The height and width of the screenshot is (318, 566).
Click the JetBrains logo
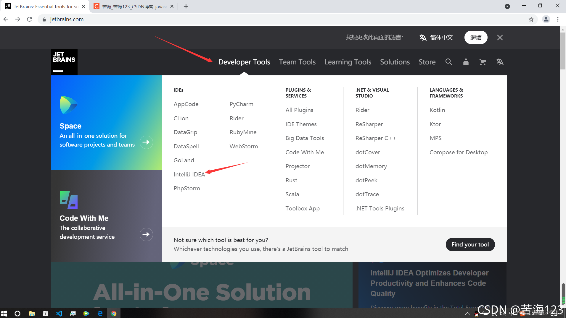pyautogui.click(x=64, y=62)
